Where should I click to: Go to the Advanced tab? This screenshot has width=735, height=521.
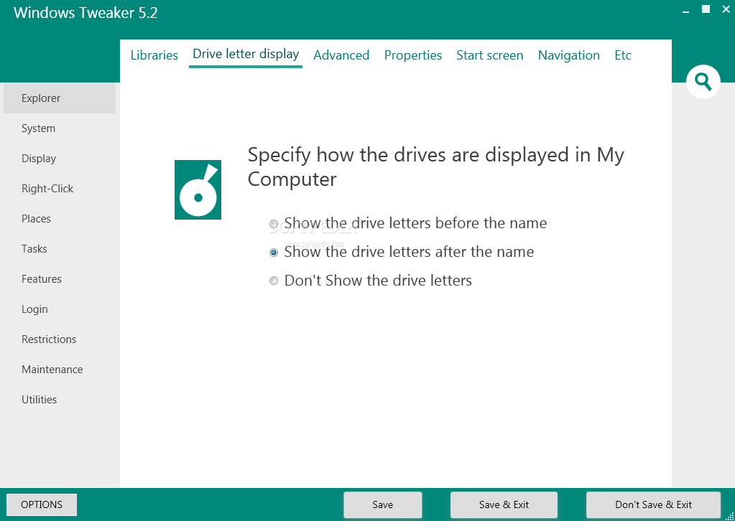pos(341,55)
